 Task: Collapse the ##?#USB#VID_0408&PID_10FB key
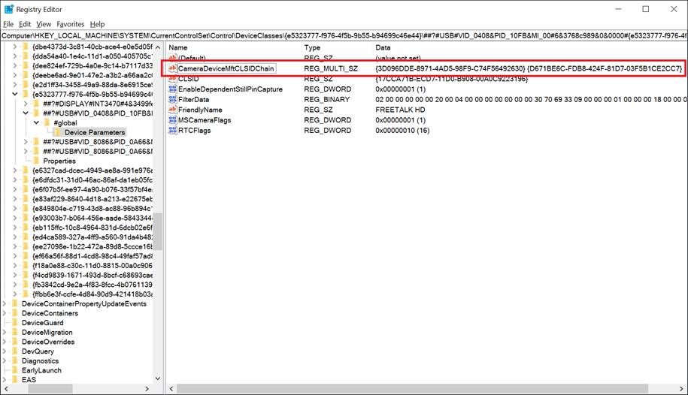coord(26,113)
